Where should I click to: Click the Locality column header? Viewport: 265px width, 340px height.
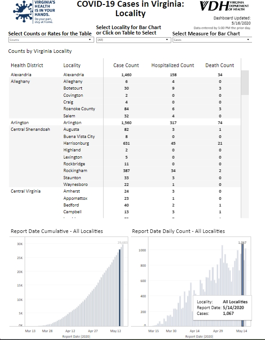point(72,65)
